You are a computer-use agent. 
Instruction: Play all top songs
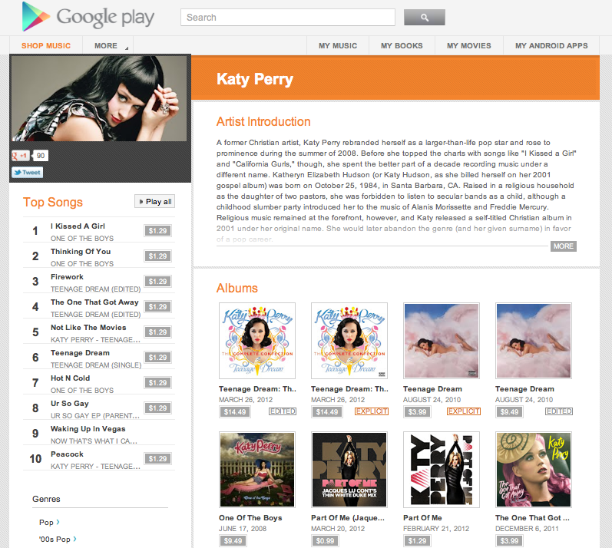(x=154, y=202)
